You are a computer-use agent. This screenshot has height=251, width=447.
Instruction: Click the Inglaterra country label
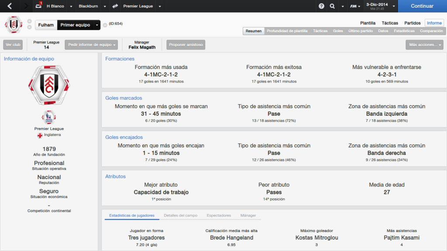point(52,135)
